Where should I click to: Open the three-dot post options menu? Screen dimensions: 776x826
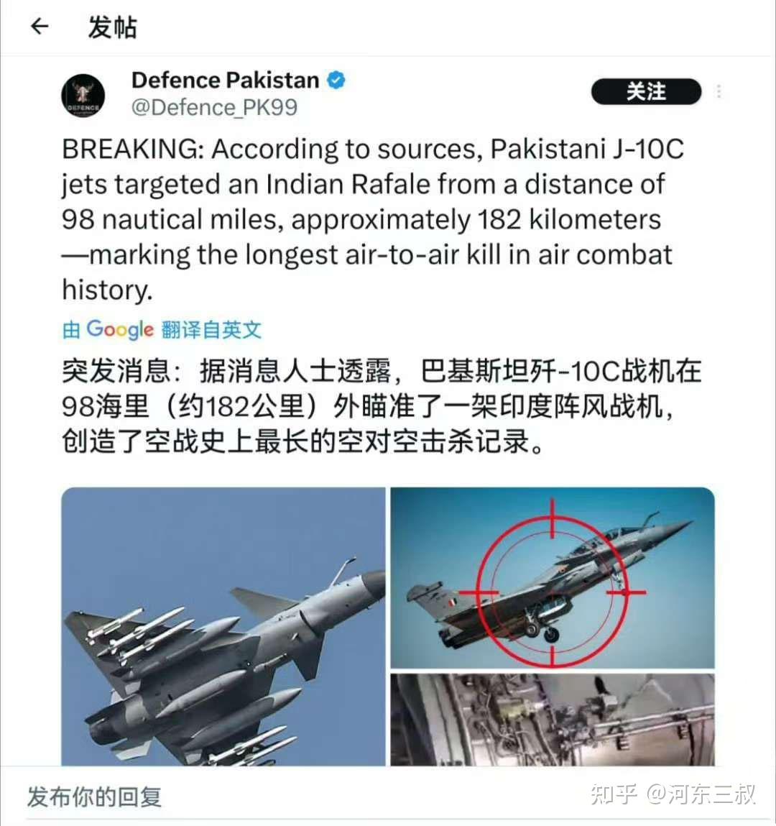719,92
